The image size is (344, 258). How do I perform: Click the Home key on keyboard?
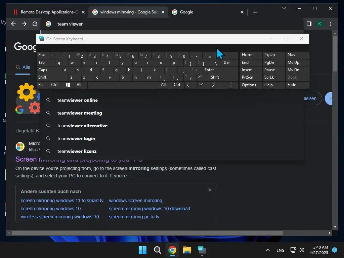pos(251,55)
